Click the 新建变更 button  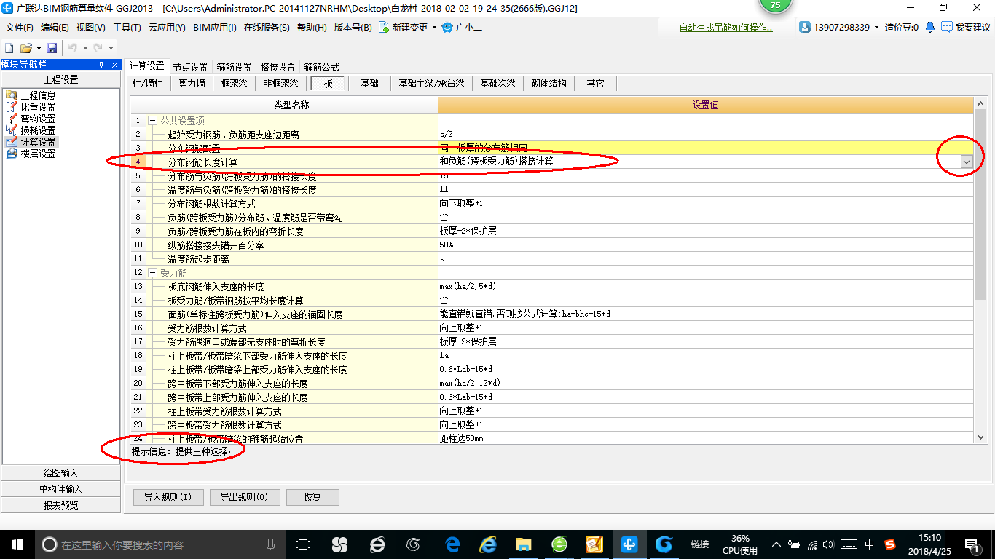coord(403,27)
